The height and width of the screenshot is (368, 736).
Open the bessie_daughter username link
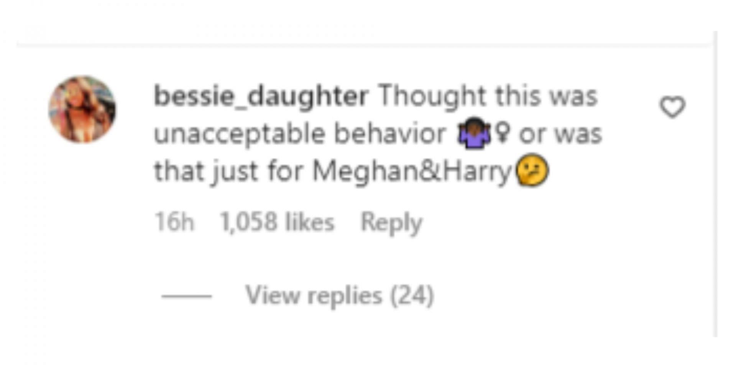(261, 96)
